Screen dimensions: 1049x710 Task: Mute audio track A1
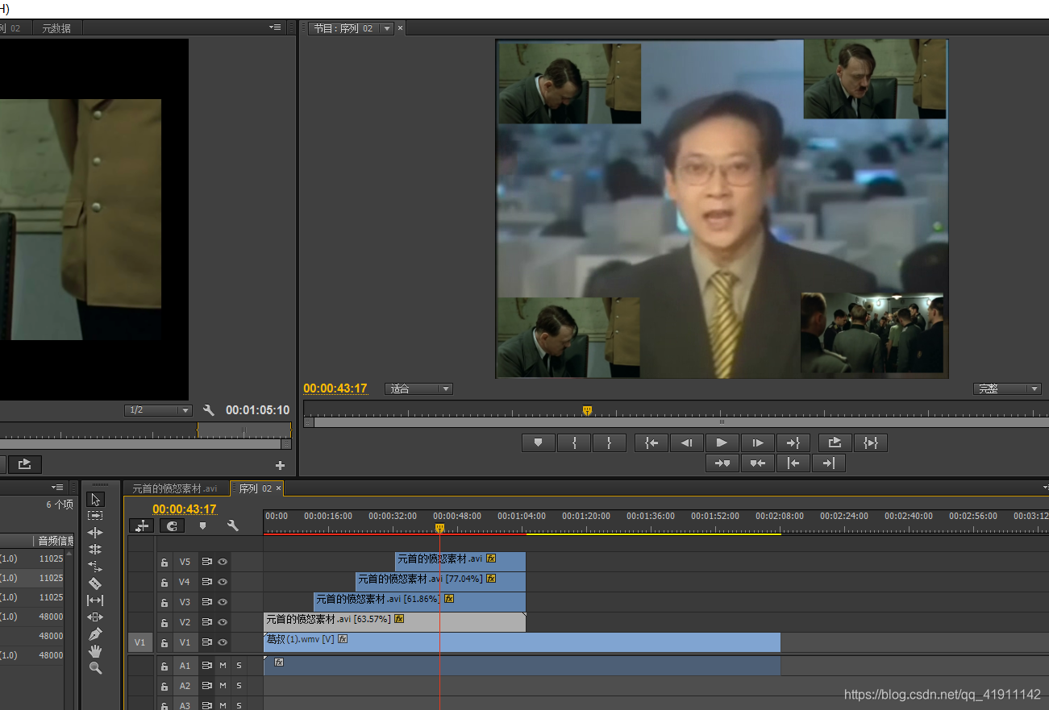click(223, 666)
